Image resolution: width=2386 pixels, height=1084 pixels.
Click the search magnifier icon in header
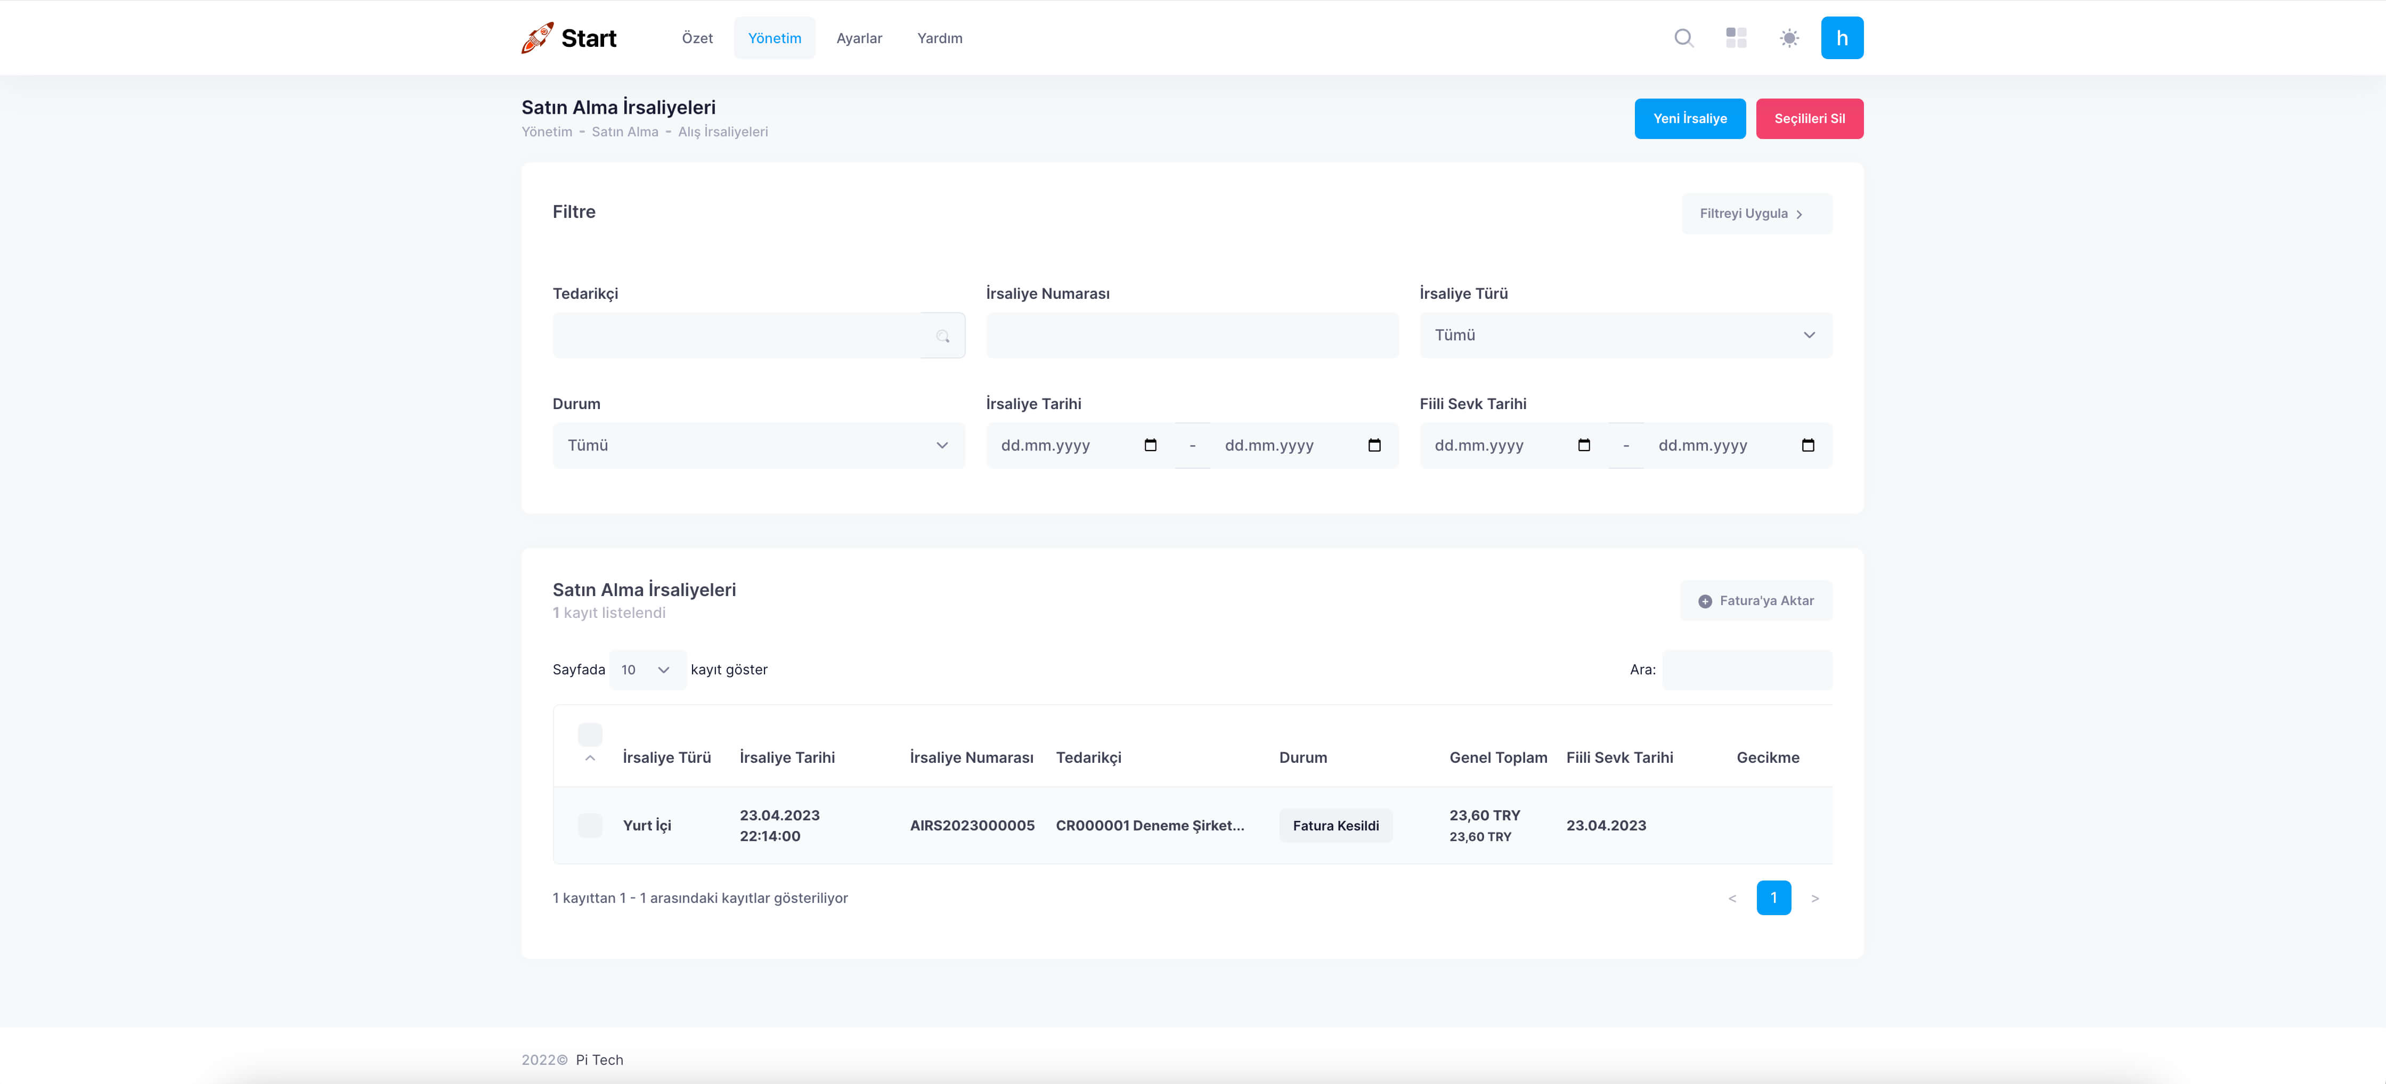click(1683, 38)
